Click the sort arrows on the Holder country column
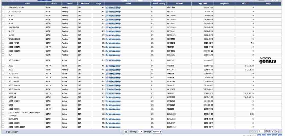285x136 pixels. 152,4
